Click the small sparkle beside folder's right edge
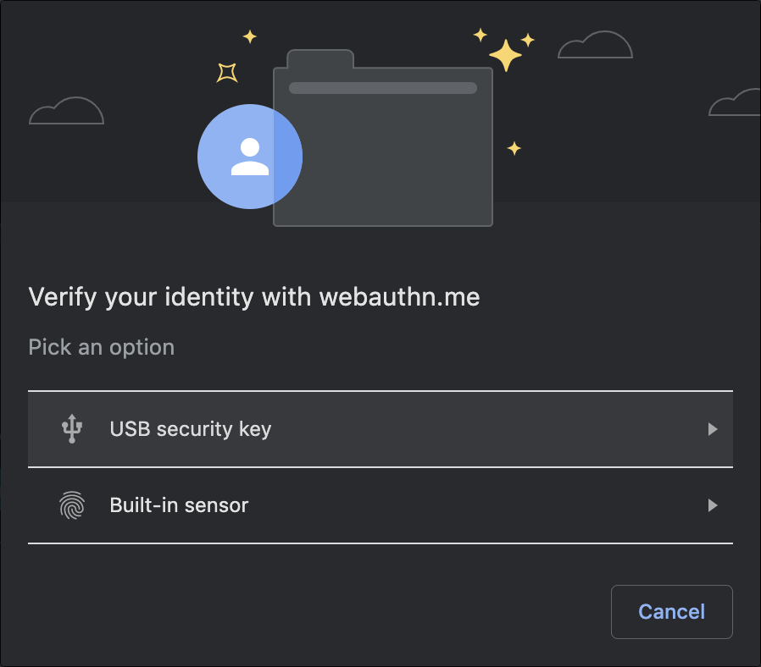Image resolution: width=761 pixels, height=667 pixels. click(x=514, y=149)
